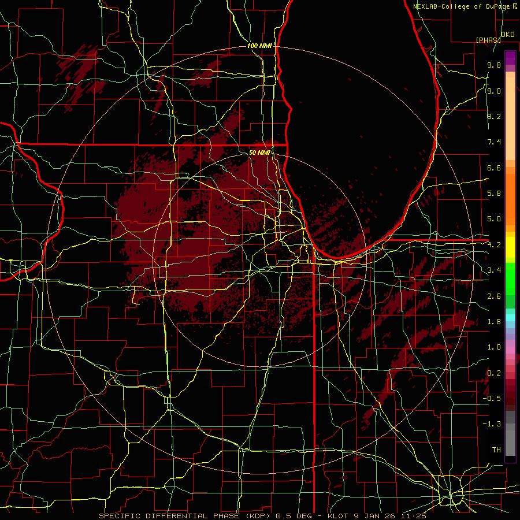Pick the bright green color bar segment
This screenshot has height=520, width=520.
coord(510,279)
